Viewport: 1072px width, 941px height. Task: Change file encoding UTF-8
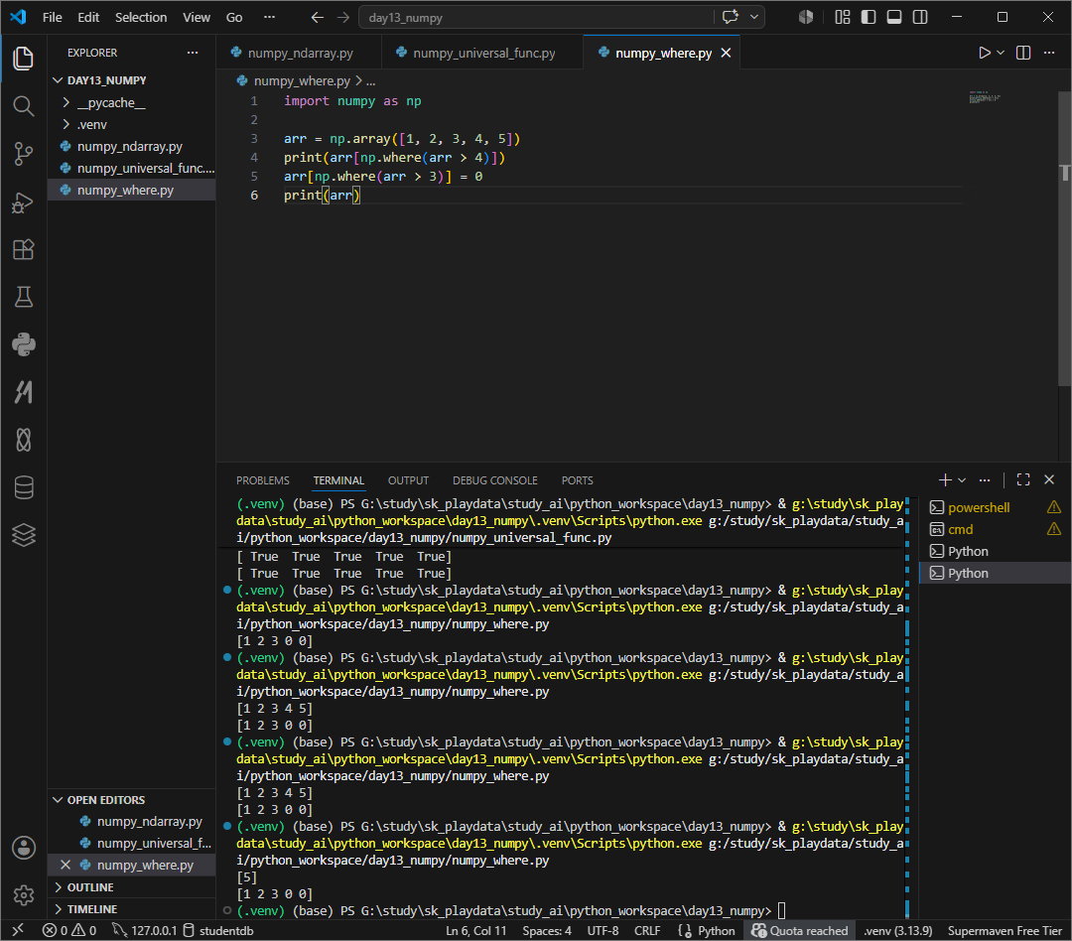click(603, 930)
